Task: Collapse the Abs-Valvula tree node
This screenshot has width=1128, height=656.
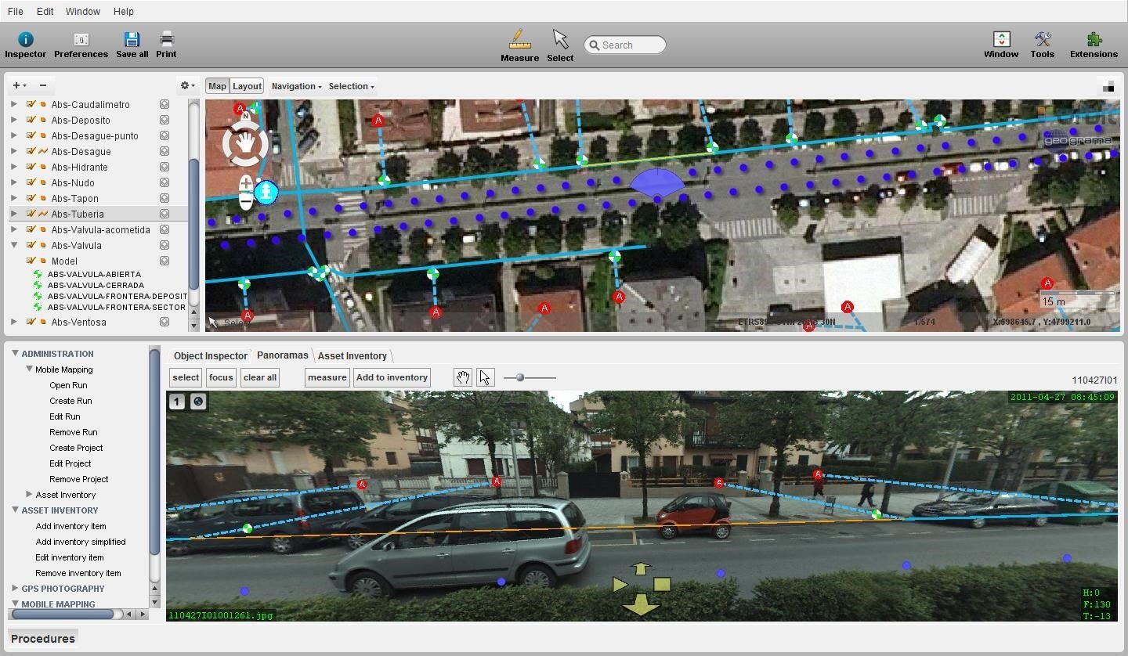Action: click(14, 245)
